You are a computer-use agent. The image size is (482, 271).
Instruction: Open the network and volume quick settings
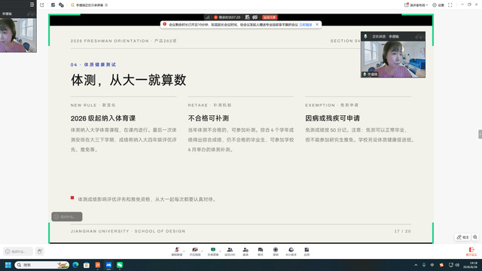pos(453,265)
